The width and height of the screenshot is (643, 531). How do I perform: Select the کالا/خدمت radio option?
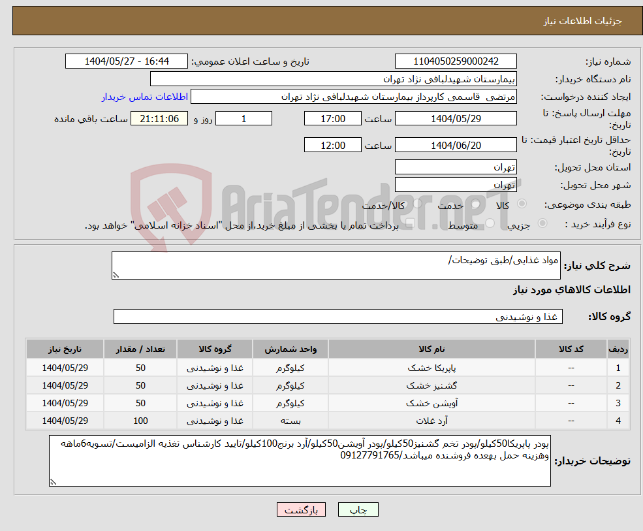(x=416, y=204)
